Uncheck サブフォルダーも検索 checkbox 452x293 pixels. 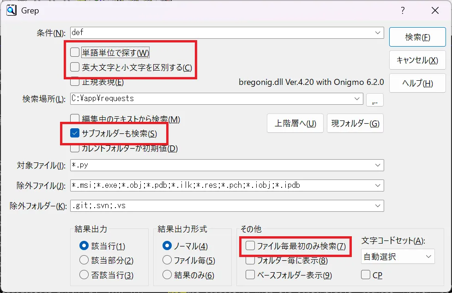(75, 134)
